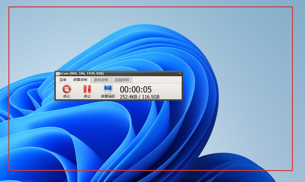Click 停止 label under the pause bars
The width and height of the screenshot is (305, 182).
pos(87,96)
